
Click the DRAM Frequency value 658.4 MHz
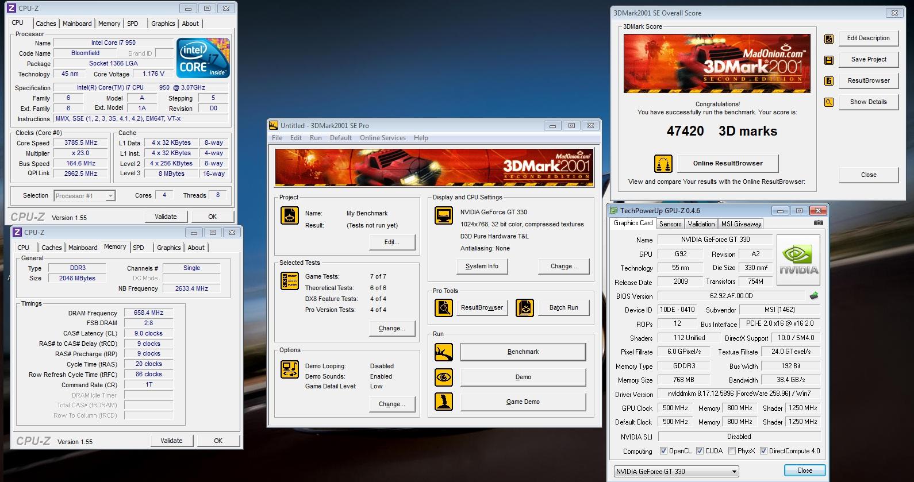click(148, 313)
